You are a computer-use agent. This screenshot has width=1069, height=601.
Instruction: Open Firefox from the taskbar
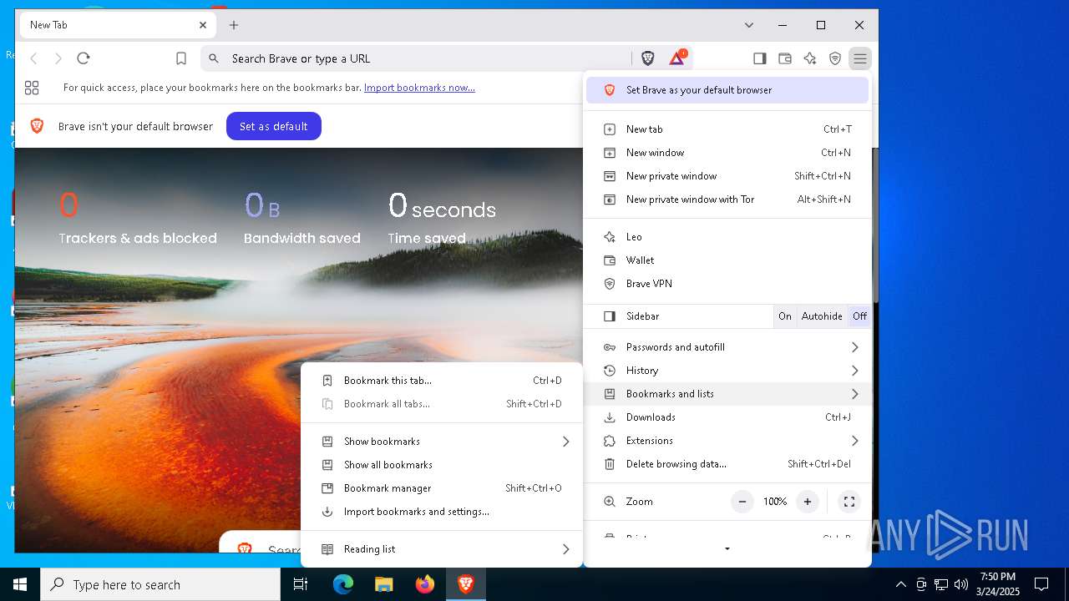pyautogui.click(x=424, y=584)
